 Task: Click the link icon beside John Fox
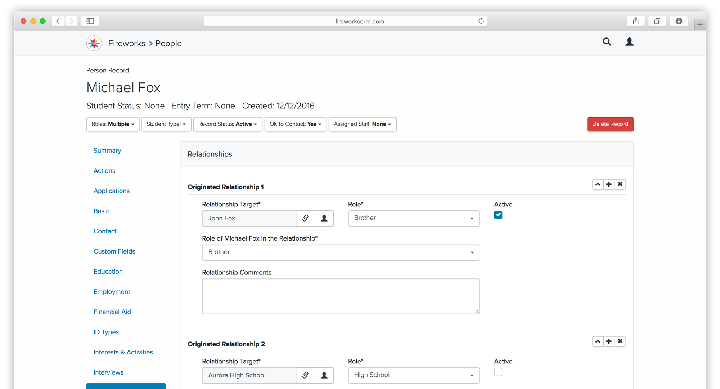305,218
